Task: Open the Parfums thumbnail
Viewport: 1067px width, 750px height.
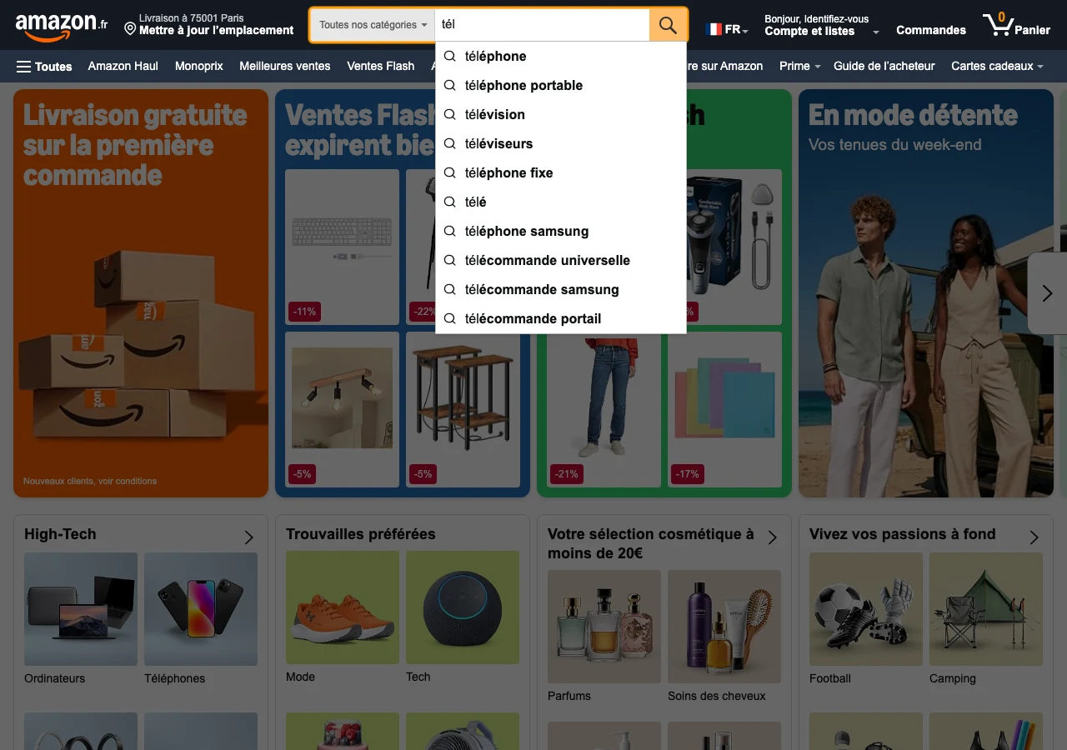Action: 604,627
